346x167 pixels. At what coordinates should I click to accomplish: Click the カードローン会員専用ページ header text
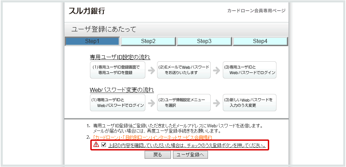point(256,11)
